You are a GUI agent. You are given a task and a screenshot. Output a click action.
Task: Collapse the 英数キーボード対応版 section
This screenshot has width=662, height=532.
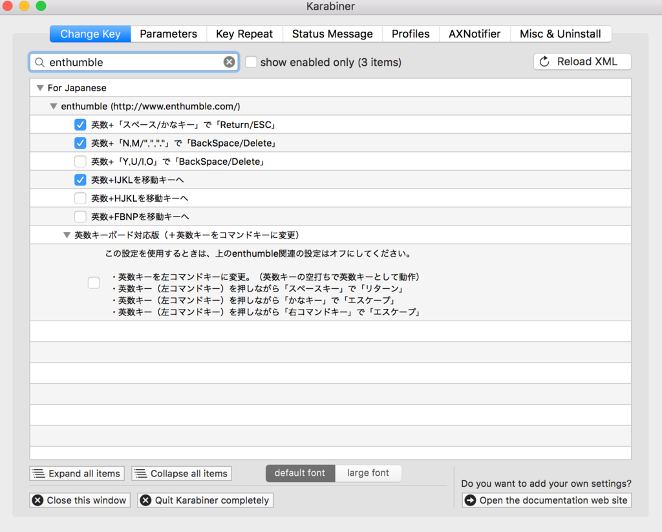67,235
